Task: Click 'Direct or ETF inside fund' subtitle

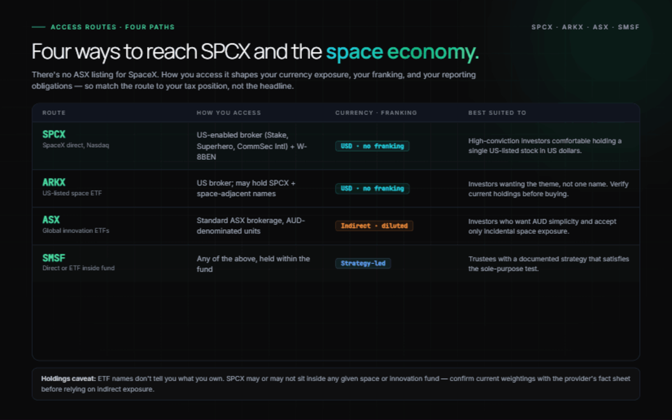Action: (x=78, y=268)
